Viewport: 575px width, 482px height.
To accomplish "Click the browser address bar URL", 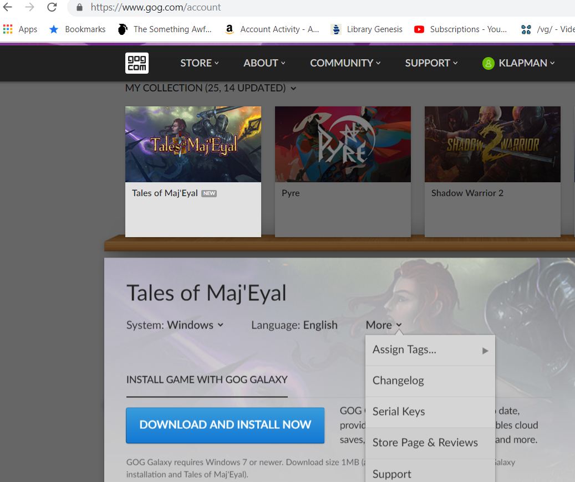I will (156, 7).
